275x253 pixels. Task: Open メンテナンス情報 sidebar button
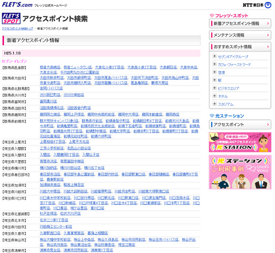click(240, 35)
